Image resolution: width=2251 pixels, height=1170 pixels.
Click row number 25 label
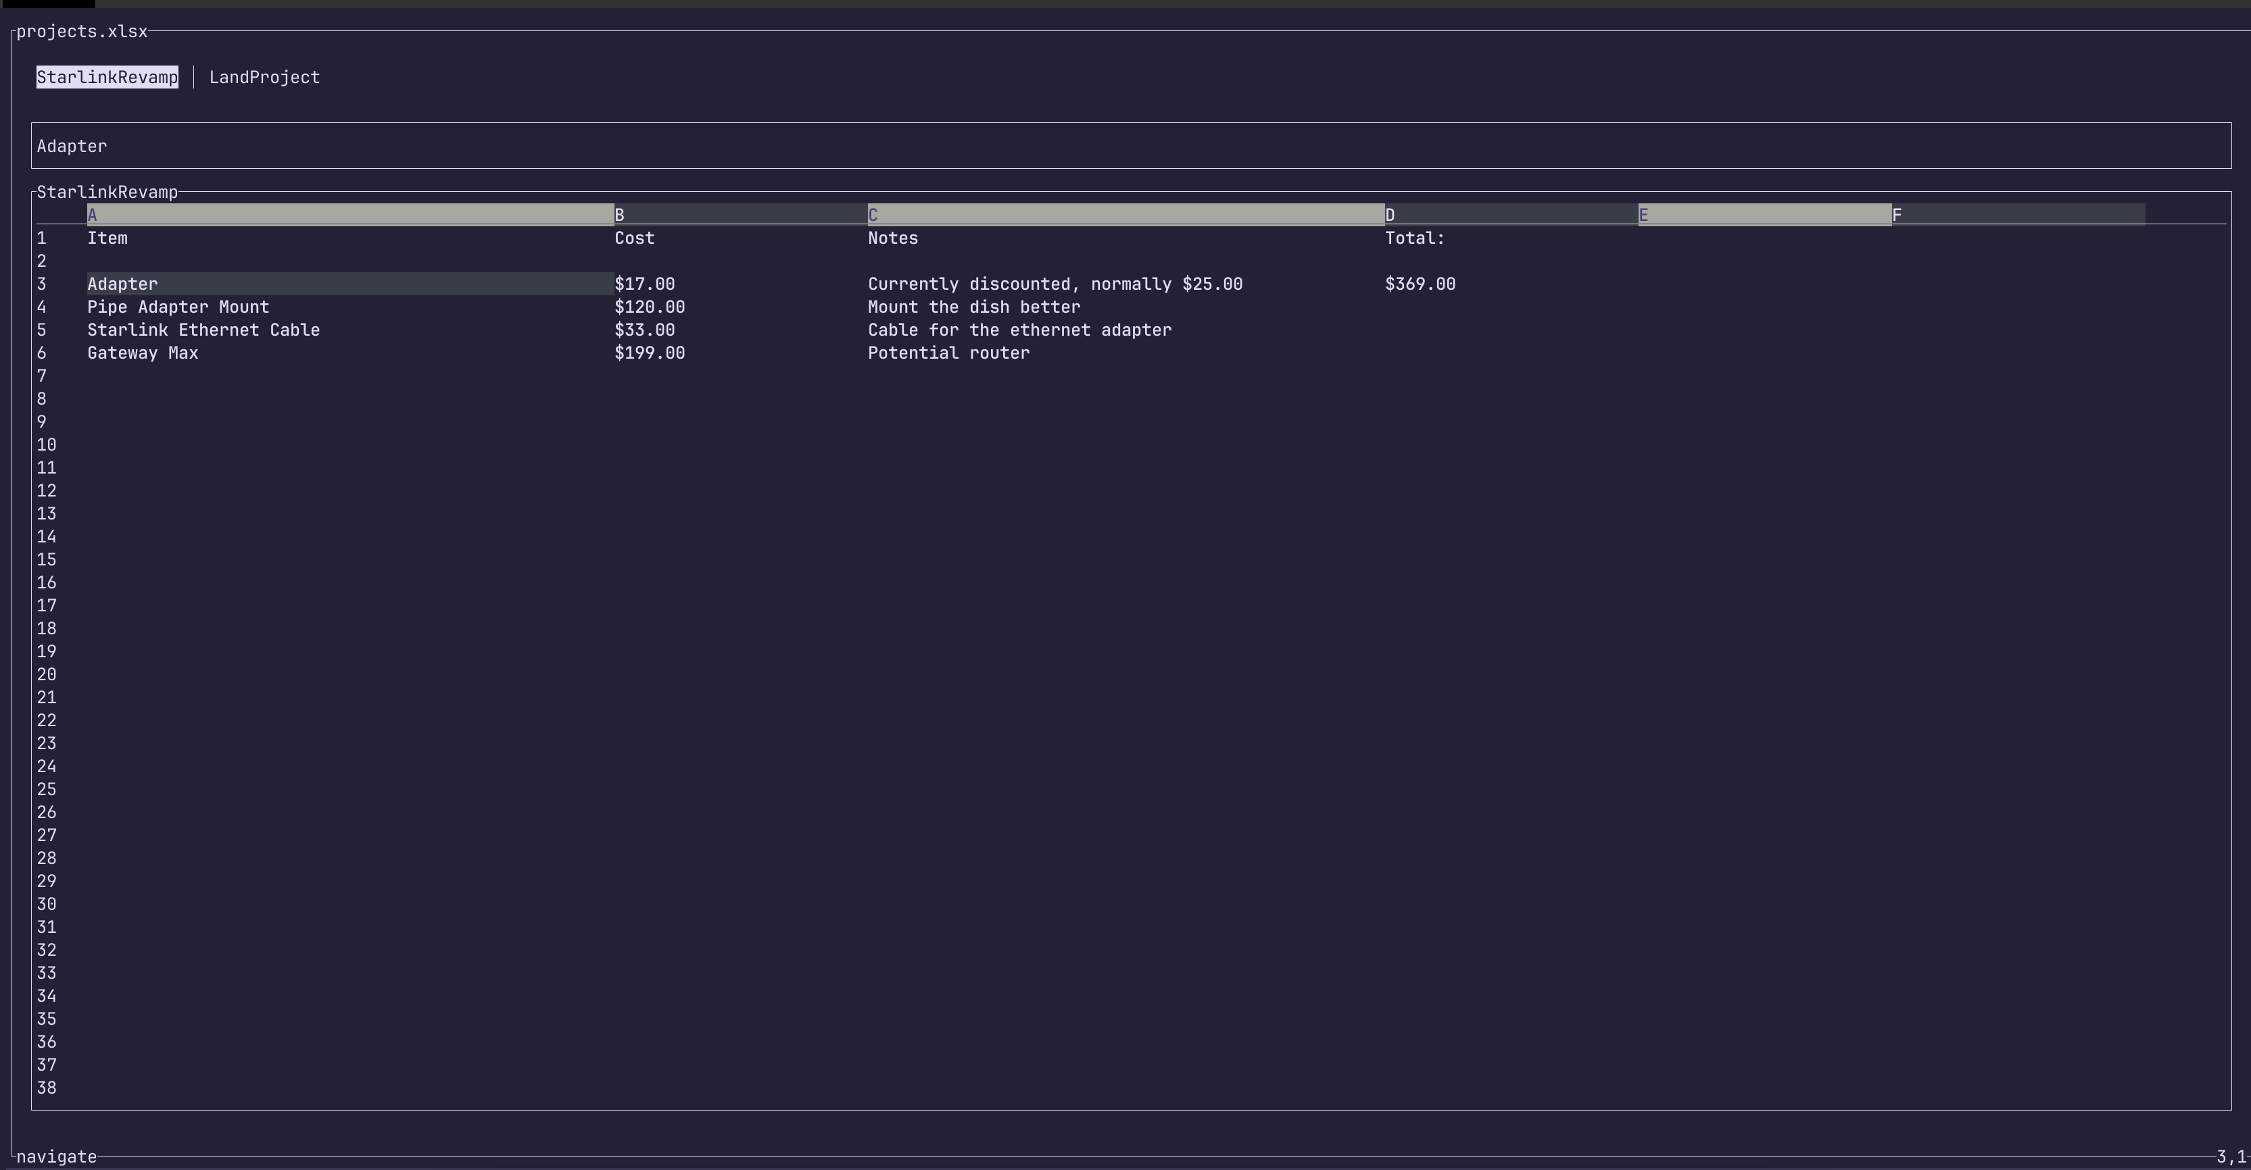pos(47,789)
